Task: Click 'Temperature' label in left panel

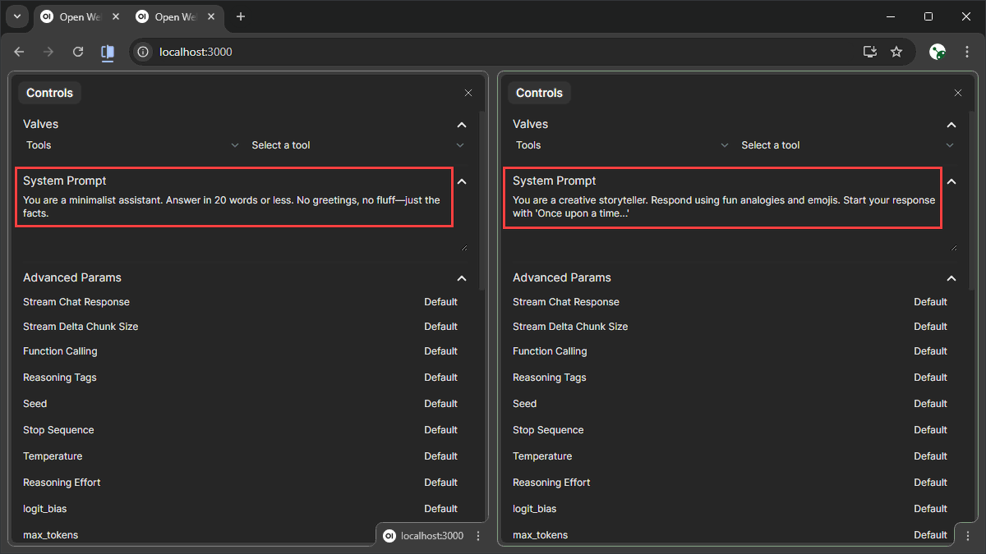Action: point(53,456)
